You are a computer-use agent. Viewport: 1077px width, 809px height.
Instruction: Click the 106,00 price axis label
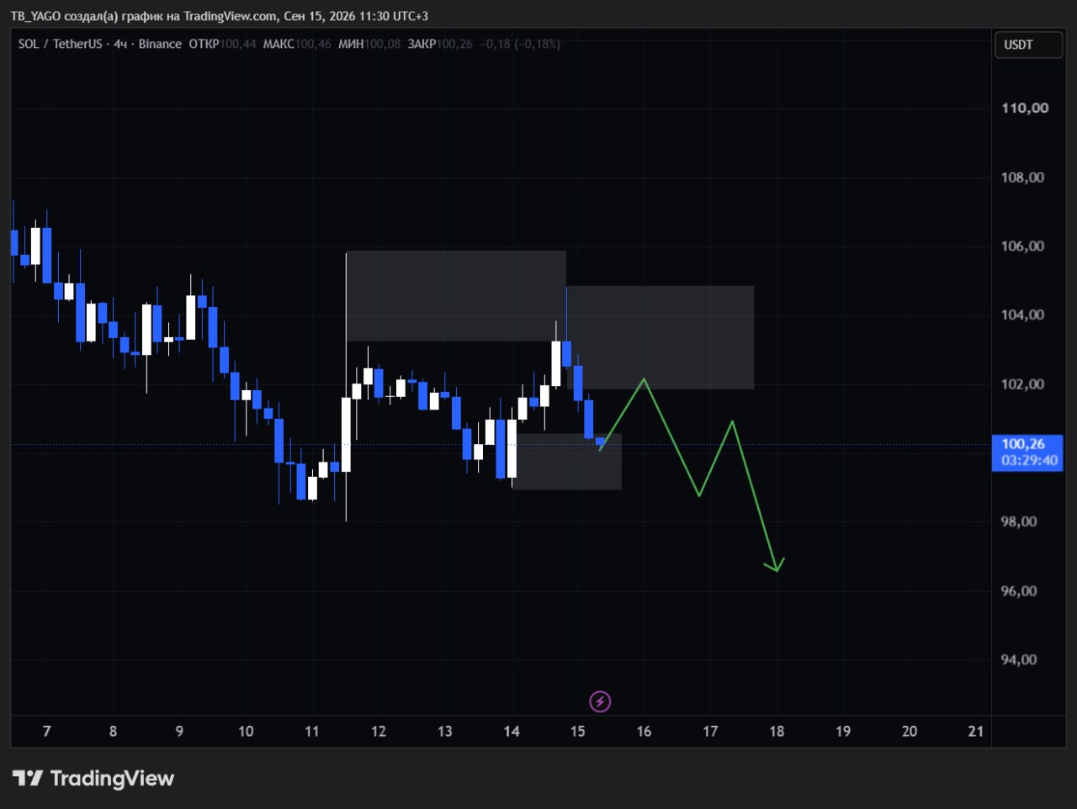pos(1022,246)
